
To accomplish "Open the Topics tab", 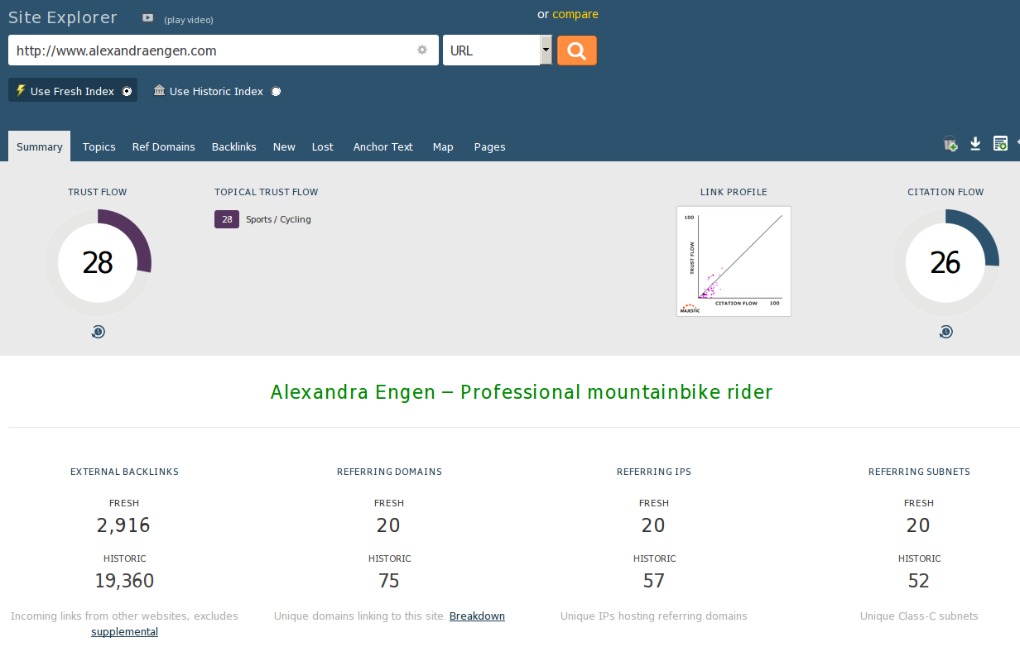I will pos(99,146).
